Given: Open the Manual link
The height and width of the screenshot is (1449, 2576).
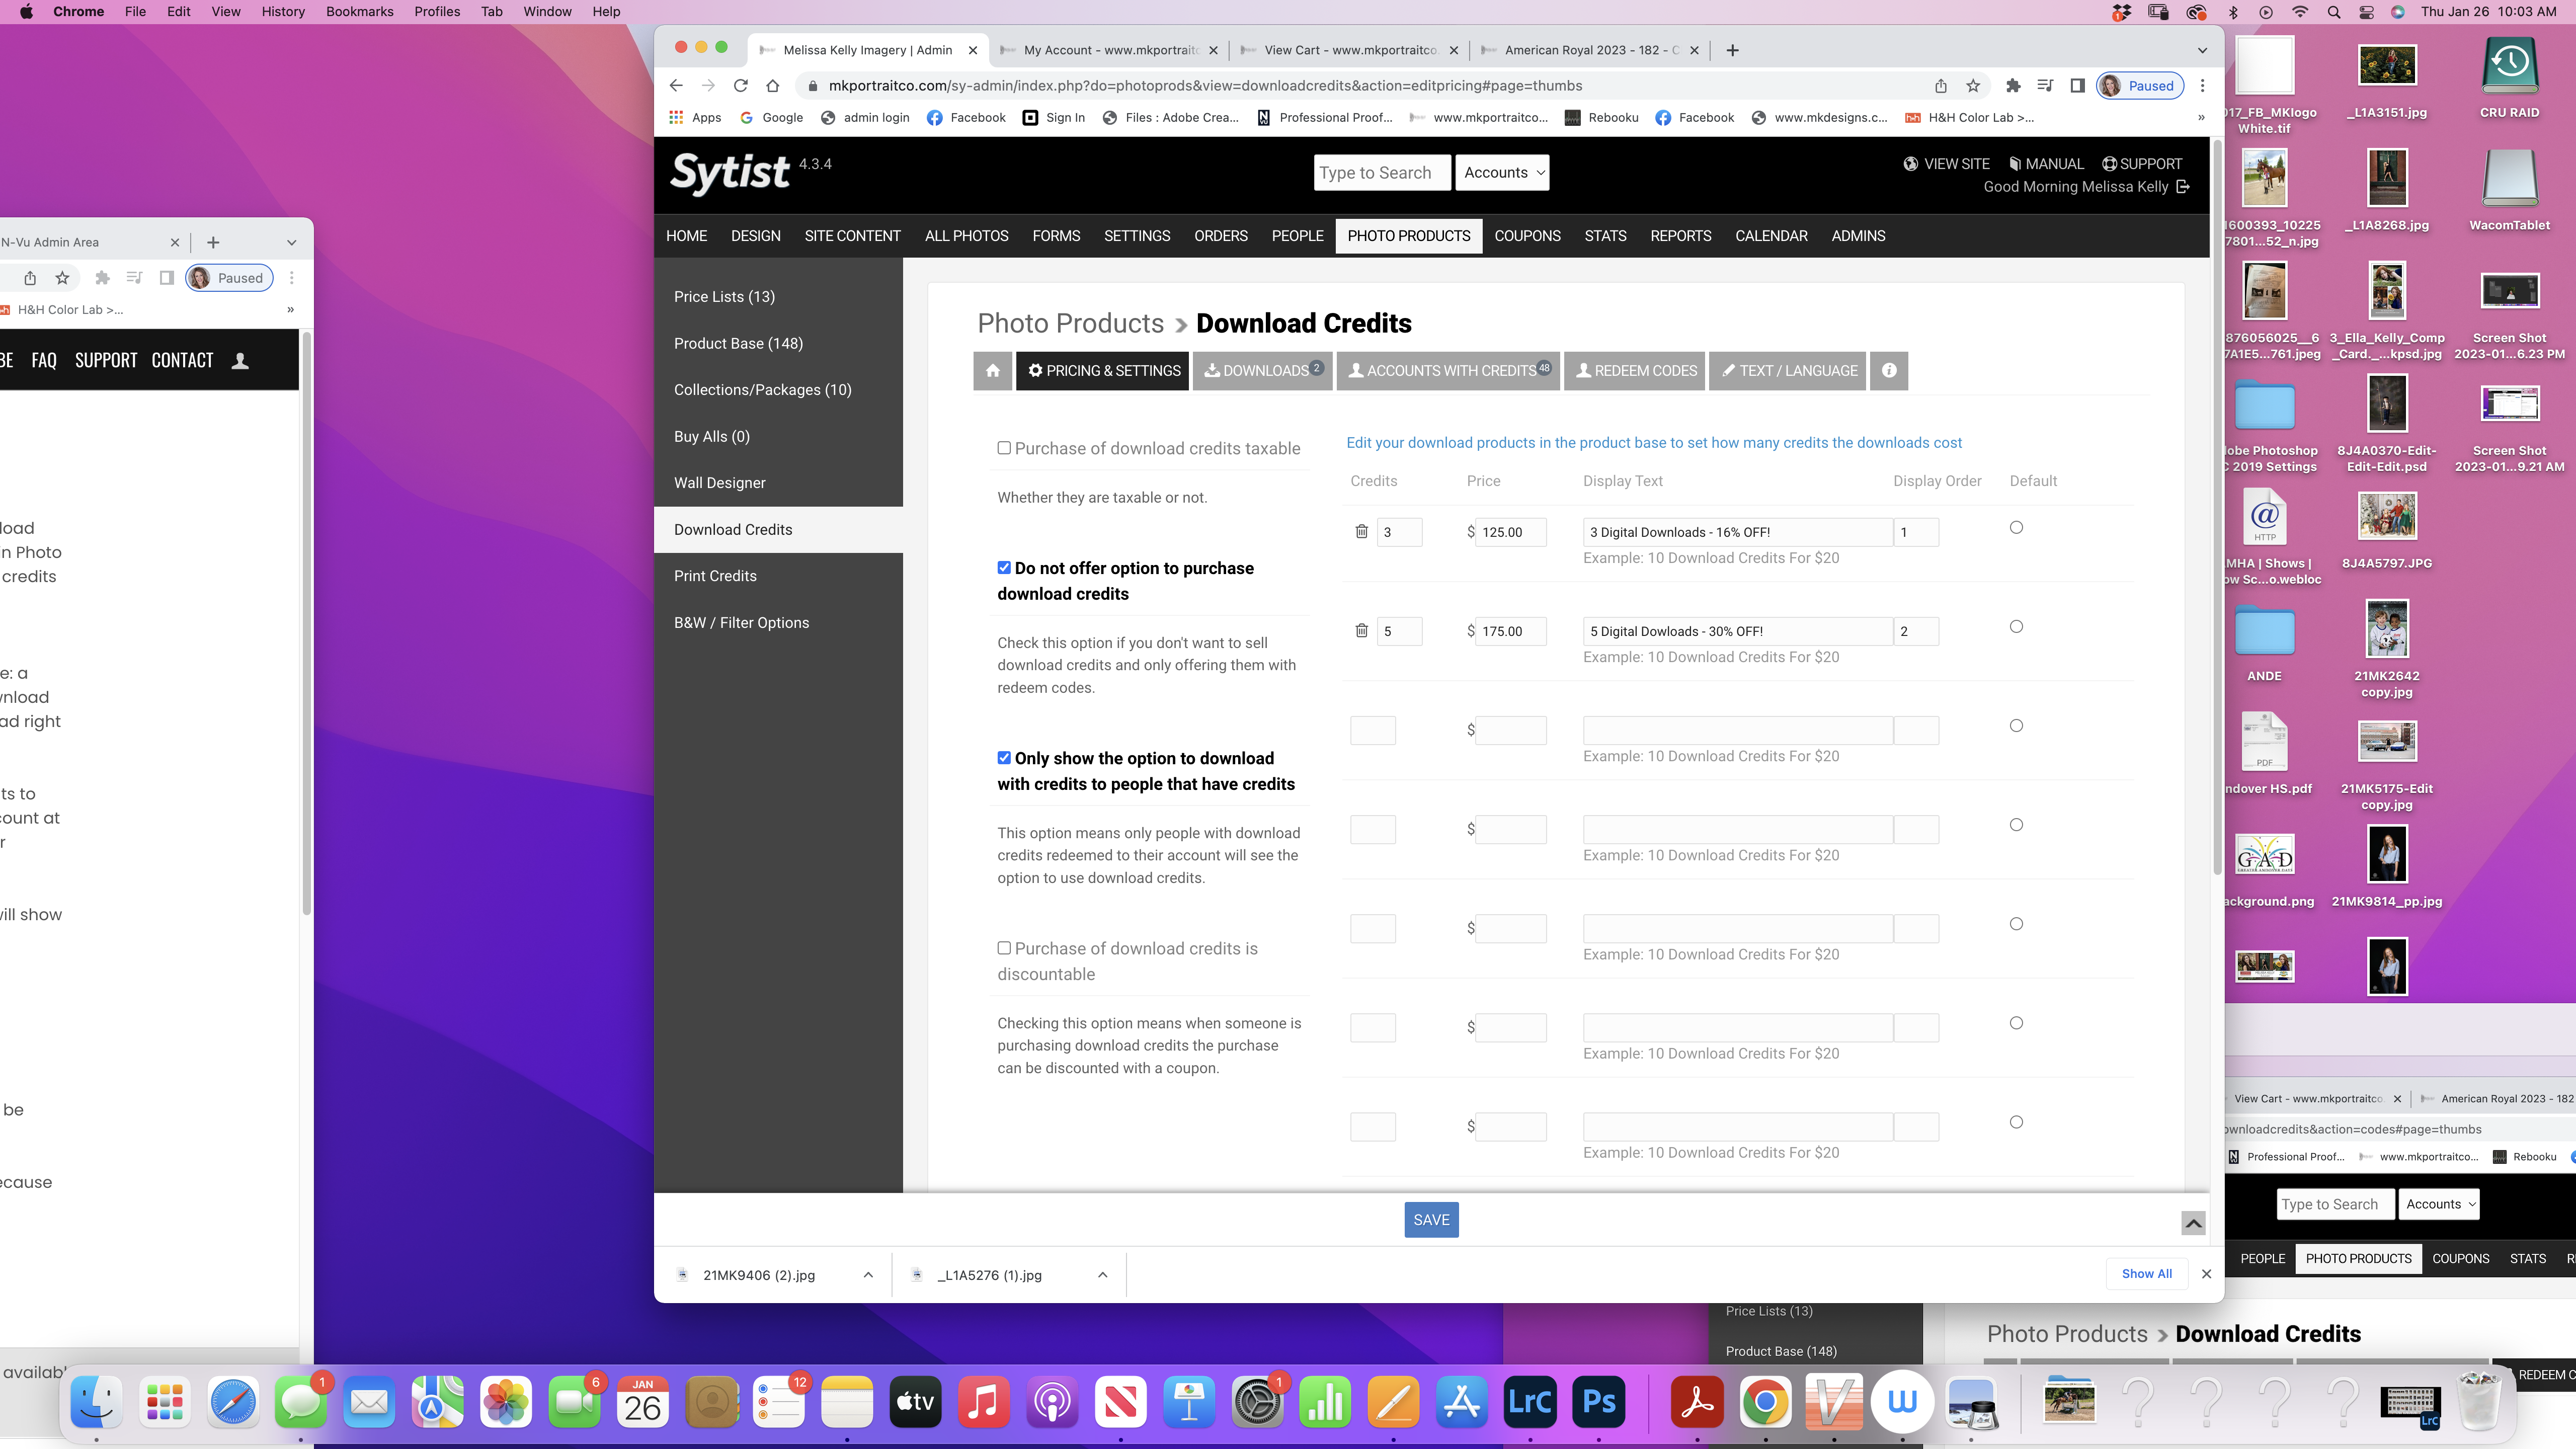Looking at the screenshot, I should (x=2046, y=164).
